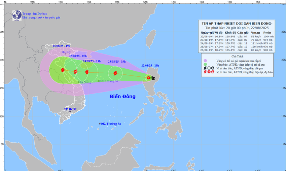Viewport: 286px width, 171px height.
Task: Click the '25/08/25 - 07h' time label
Action: pyautogui.click(x=78, y=56)
